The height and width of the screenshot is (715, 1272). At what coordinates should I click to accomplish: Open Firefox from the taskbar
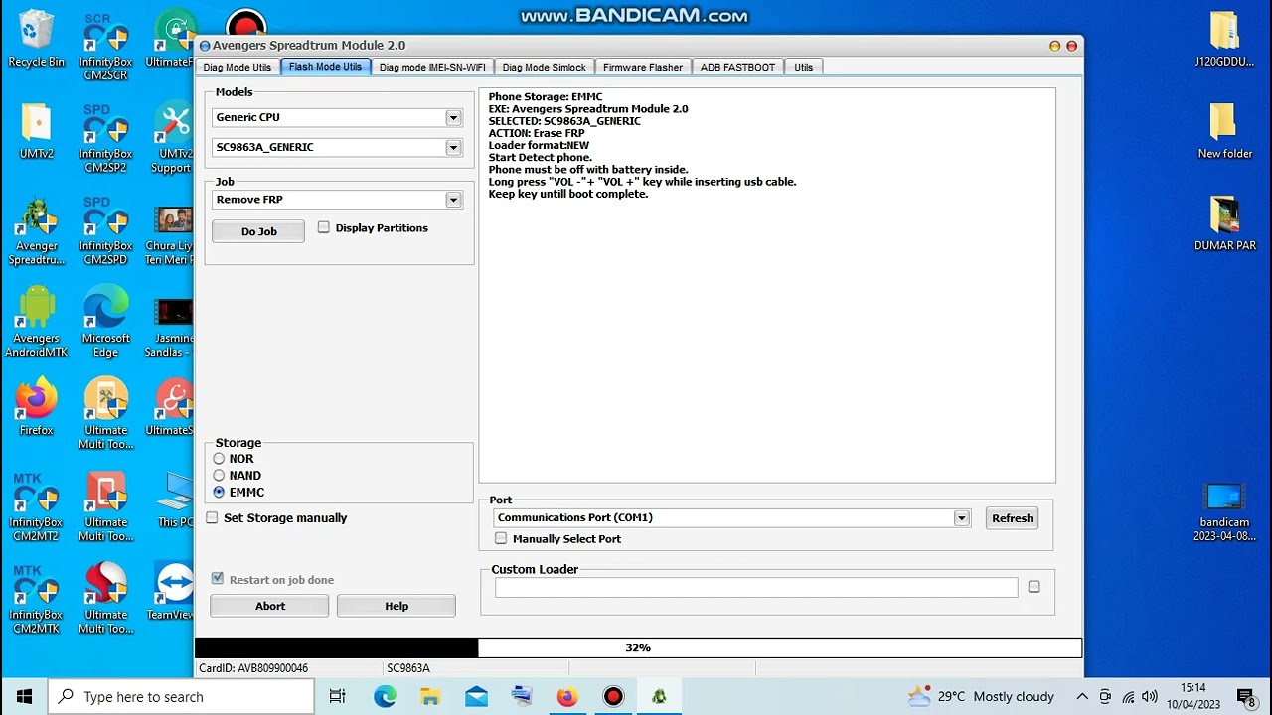[x=567, y=696]
